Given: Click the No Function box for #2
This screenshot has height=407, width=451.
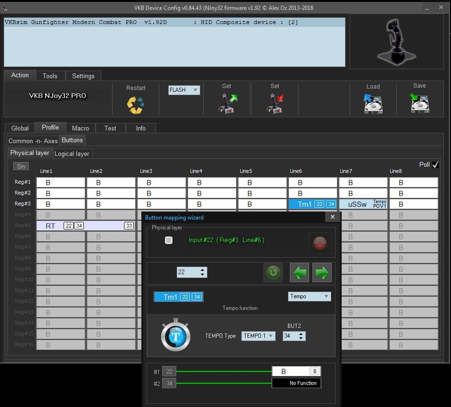Looking at the screenshot, I should pos(296,383).
